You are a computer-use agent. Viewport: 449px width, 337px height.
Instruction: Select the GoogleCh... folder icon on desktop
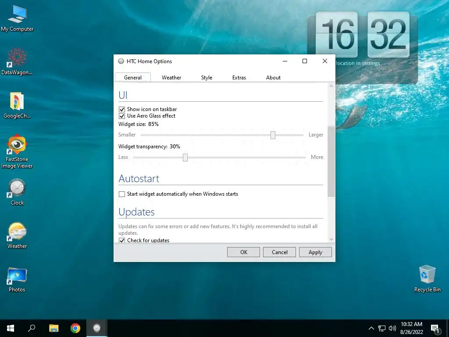pos(17,105)
